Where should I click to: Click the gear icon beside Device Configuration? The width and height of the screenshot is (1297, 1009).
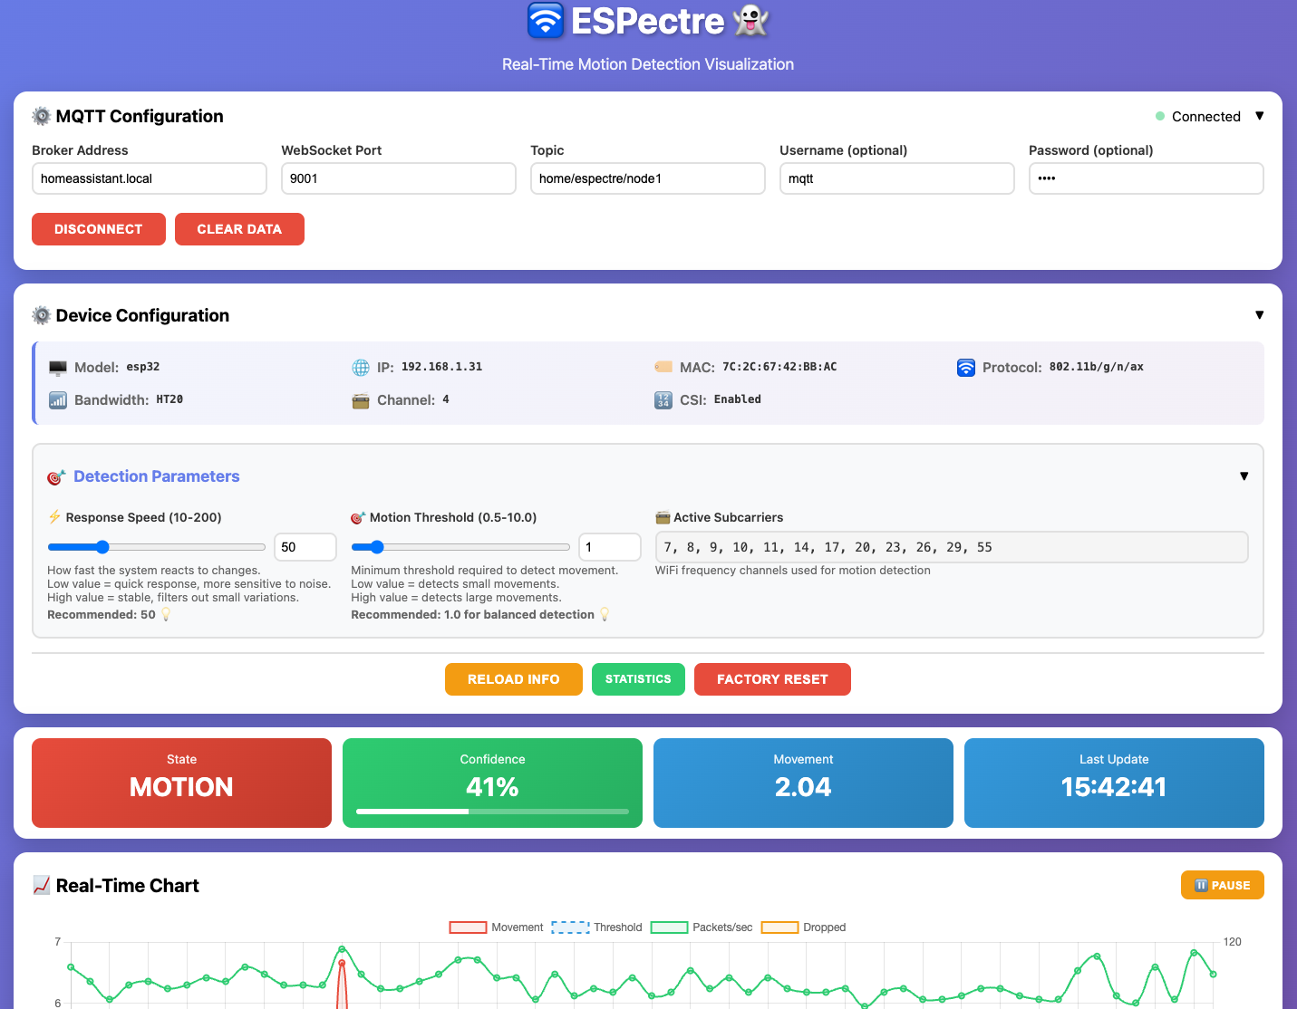(41, 315)
